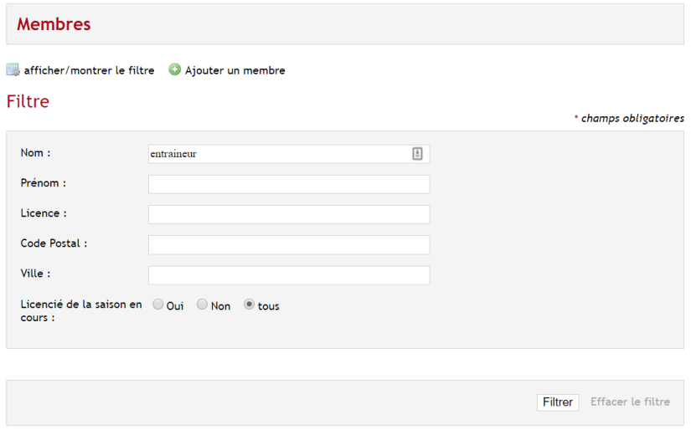Click the Membres page heading
Viewport: 691px width, 435px height.
tap(54, 24)
